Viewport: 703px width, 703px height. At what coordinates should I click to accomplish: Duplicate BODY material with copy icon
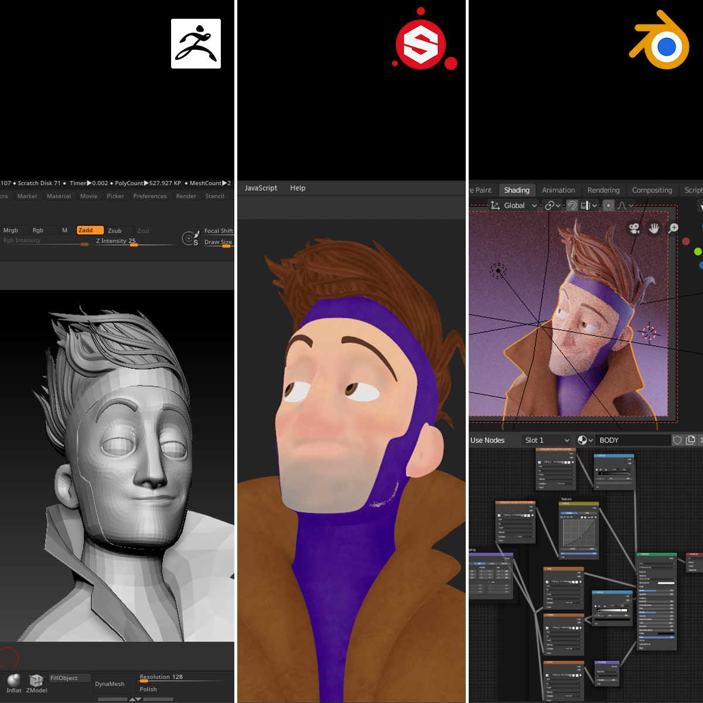tap(691, 440)
